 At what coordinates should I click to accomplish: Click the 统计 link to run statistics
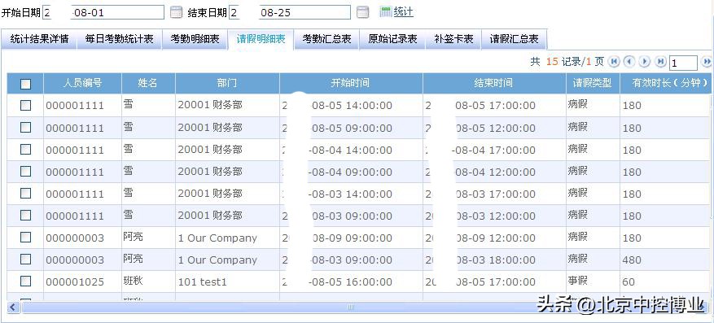[x=404, y=12]
